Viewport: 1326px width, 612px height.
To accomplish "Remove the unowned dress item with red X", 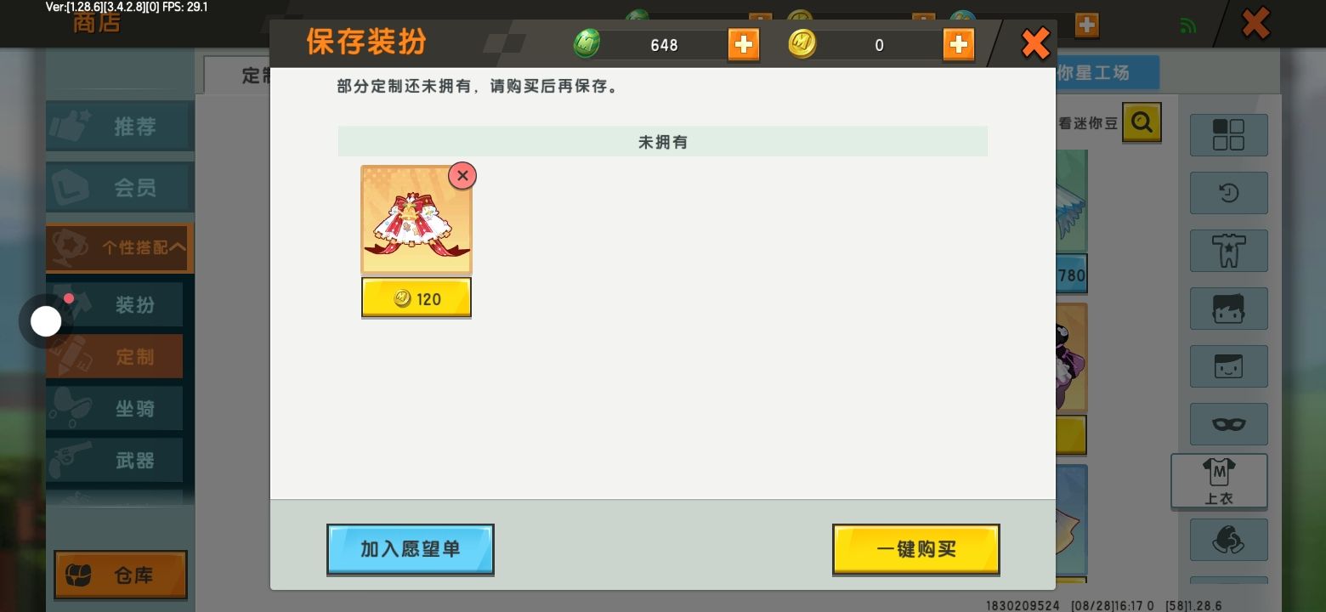I will [462, 176].
